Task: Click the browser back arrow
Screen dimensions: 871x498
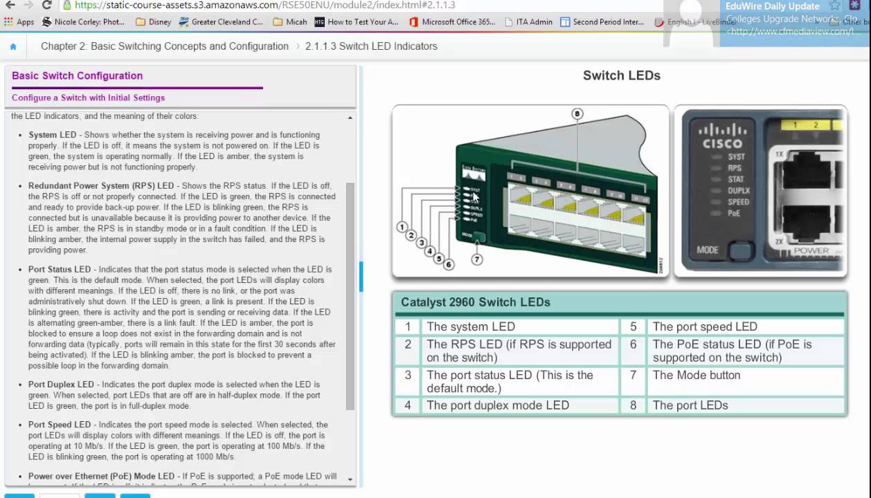Action: [x=10, y=5]
